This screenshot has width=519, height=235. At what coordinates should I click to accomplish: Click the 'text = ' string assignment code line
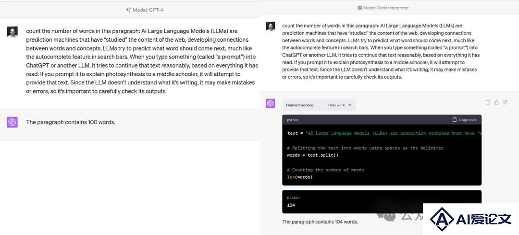384,133
